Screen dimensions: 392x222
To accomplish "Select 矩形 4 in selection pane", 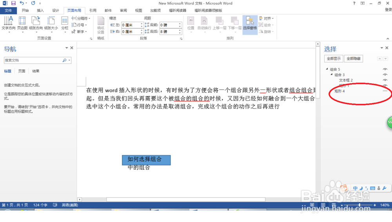I will point(339,91).
